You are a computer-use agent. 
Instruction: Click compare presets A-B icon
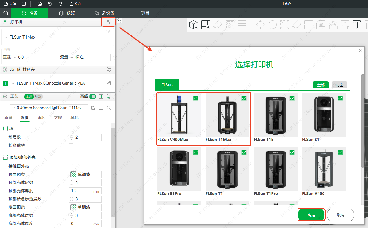click(109, 96)
